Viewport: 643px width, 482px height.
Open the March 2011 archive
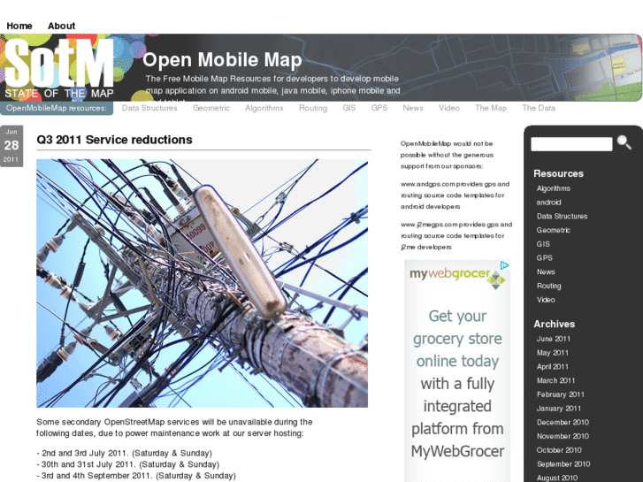(555, 380)
